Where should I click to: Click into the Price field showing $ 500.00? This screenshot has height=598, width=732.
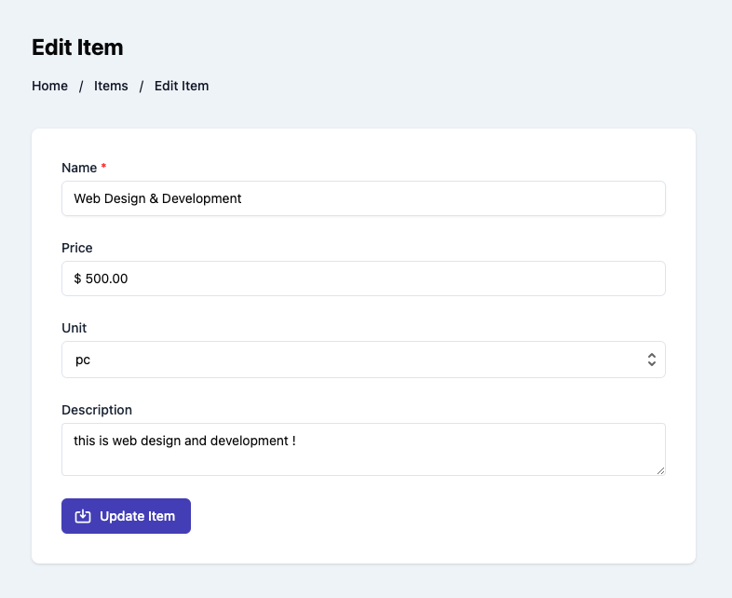click(363, 279)
